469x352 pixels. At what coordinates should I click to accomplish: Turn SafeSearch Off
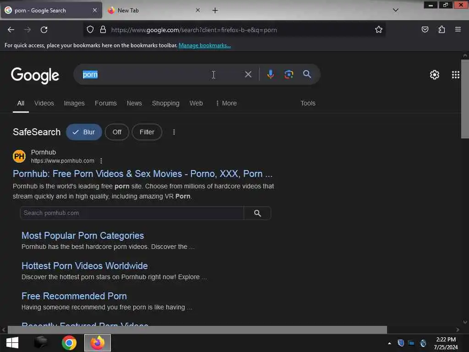117,132
